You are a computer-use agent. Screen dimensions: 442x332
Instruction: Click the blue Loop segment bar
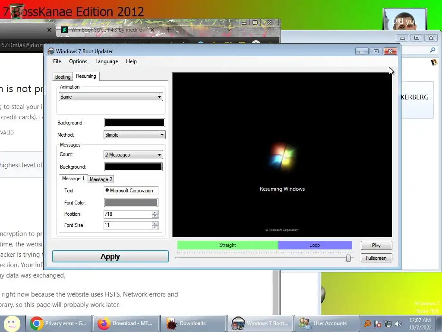coord(315,245)
